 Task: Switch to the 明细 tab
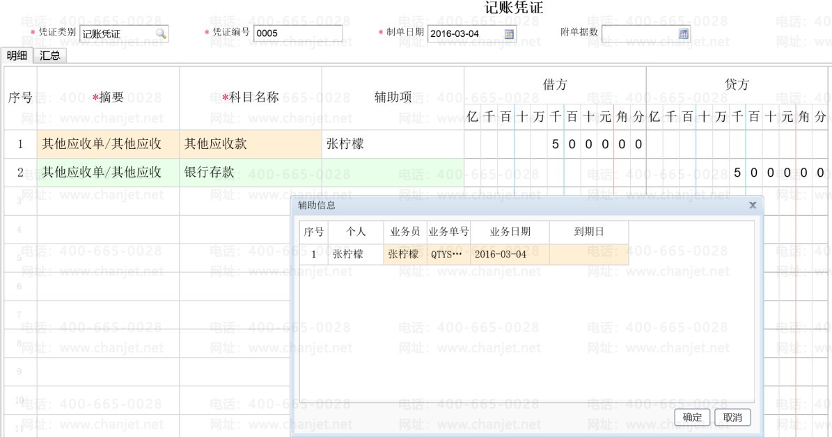[17, 55]
